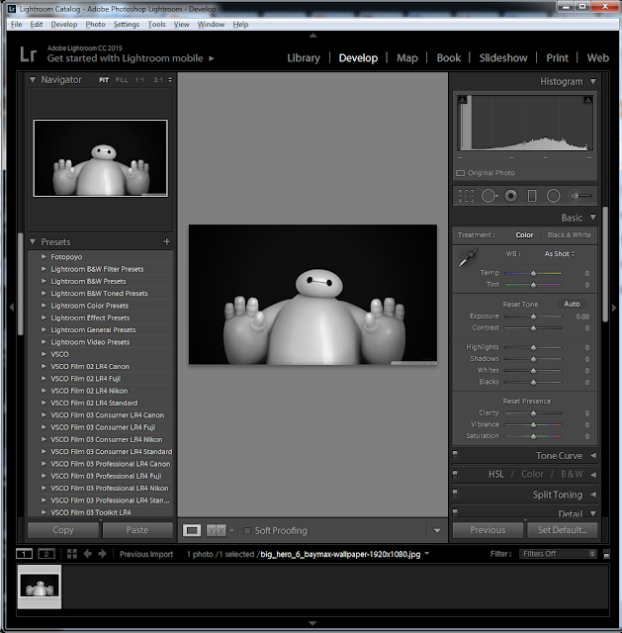The height and width of the screenshot is (633, 622).
Task: Switch to Before/After YY view
Action: [x=216, y=530]
